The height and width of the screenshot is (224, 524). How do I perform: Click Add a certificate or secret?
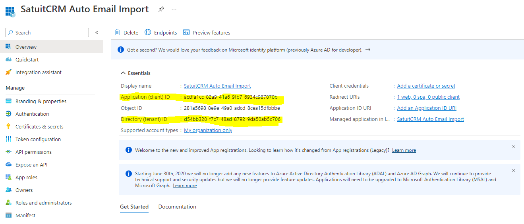(x=426, y=86)
